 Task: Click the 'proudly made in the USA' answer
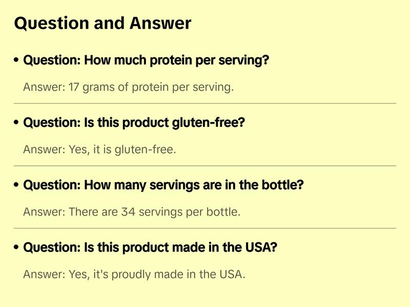click(134, 274)
